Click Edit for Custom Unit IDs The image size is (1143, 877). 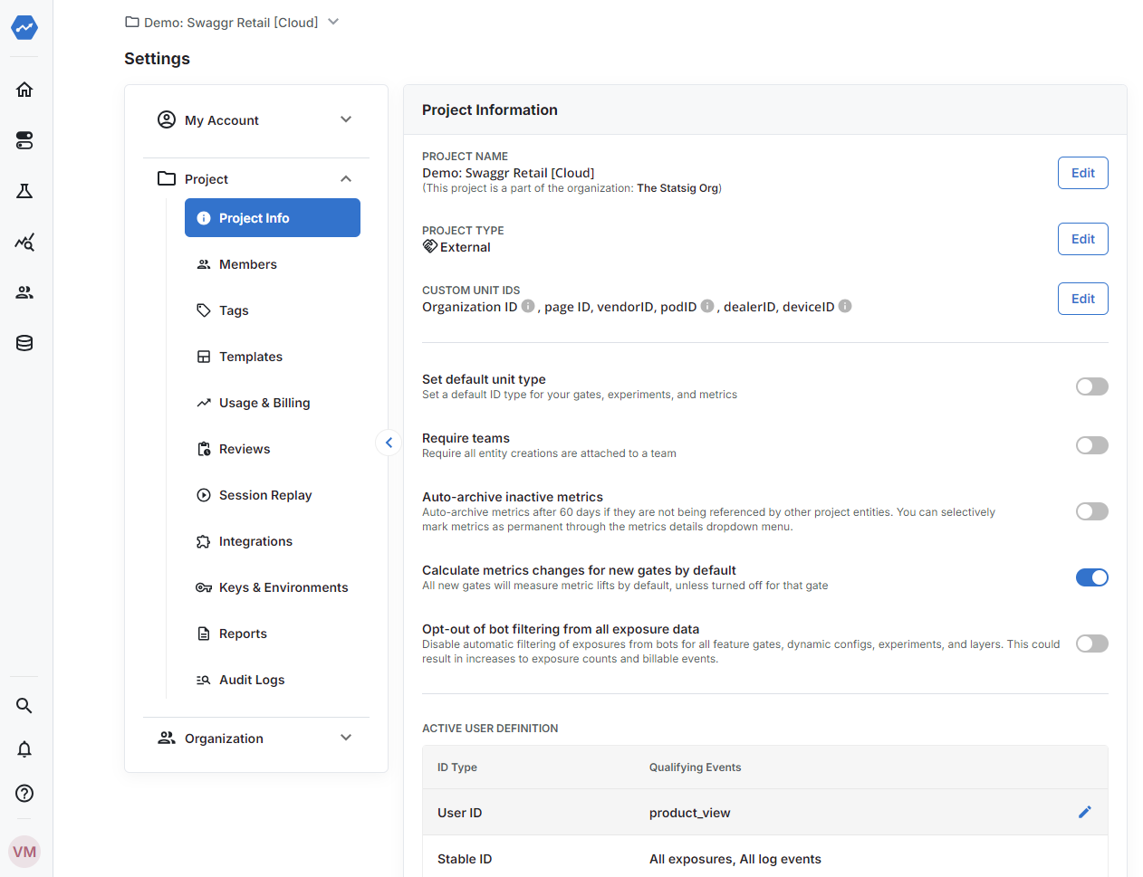(1082, 298)
